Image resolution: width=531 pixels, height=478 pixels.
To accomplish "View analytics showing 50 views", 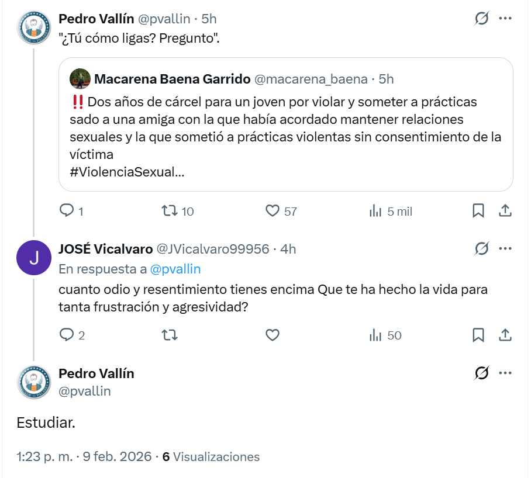I will (x=375, y=335).
